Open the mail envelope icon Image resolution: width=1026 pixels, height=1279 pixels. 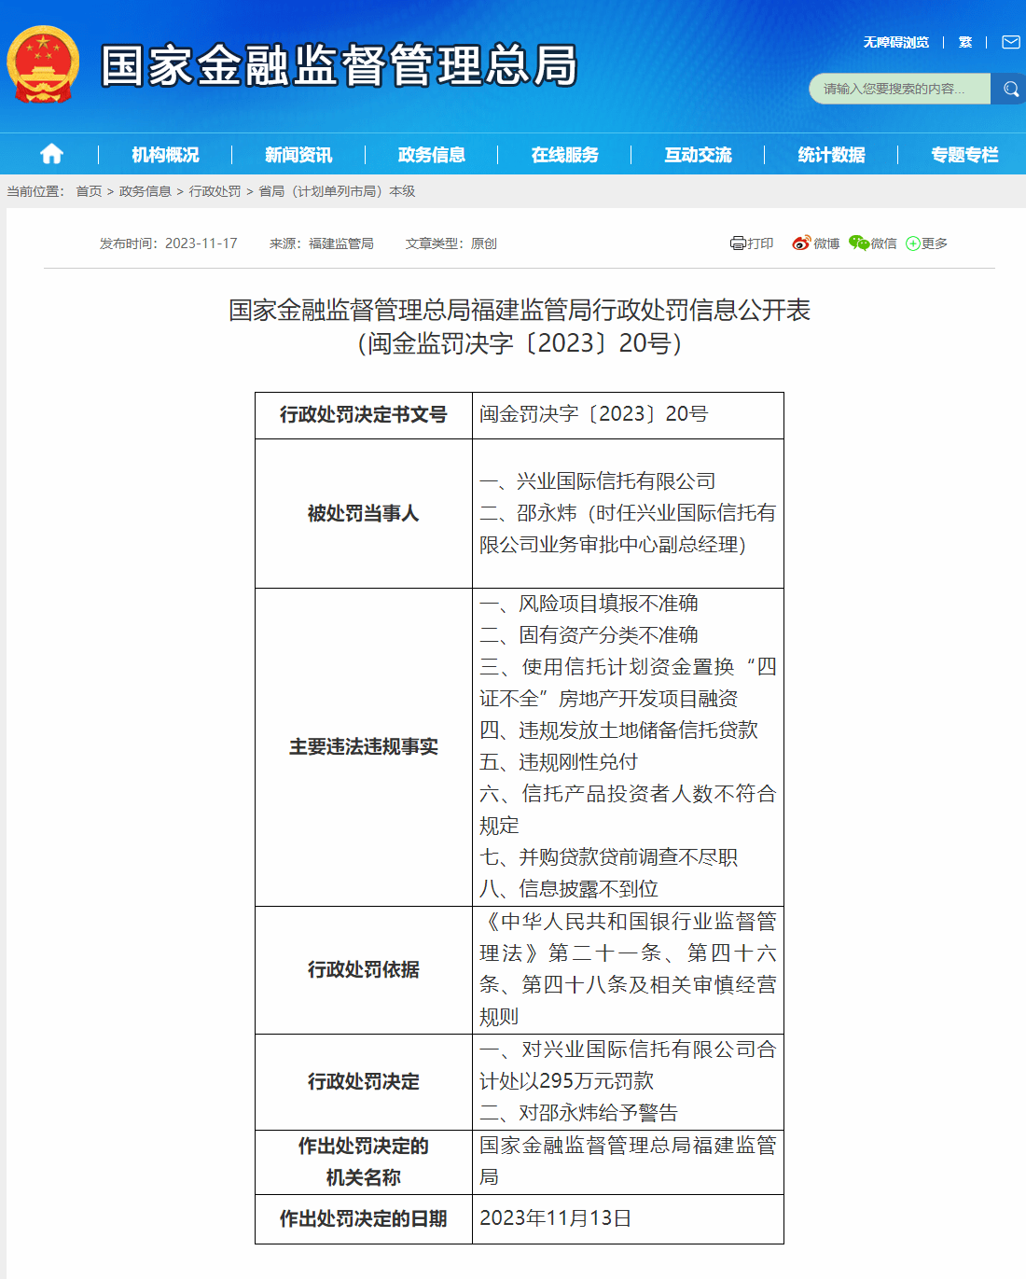click(x=1011, y=42)
